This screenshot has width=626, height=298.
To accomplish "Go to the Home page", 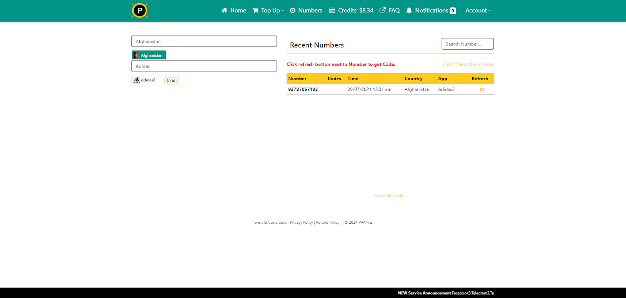I will (x=234, y=11).
